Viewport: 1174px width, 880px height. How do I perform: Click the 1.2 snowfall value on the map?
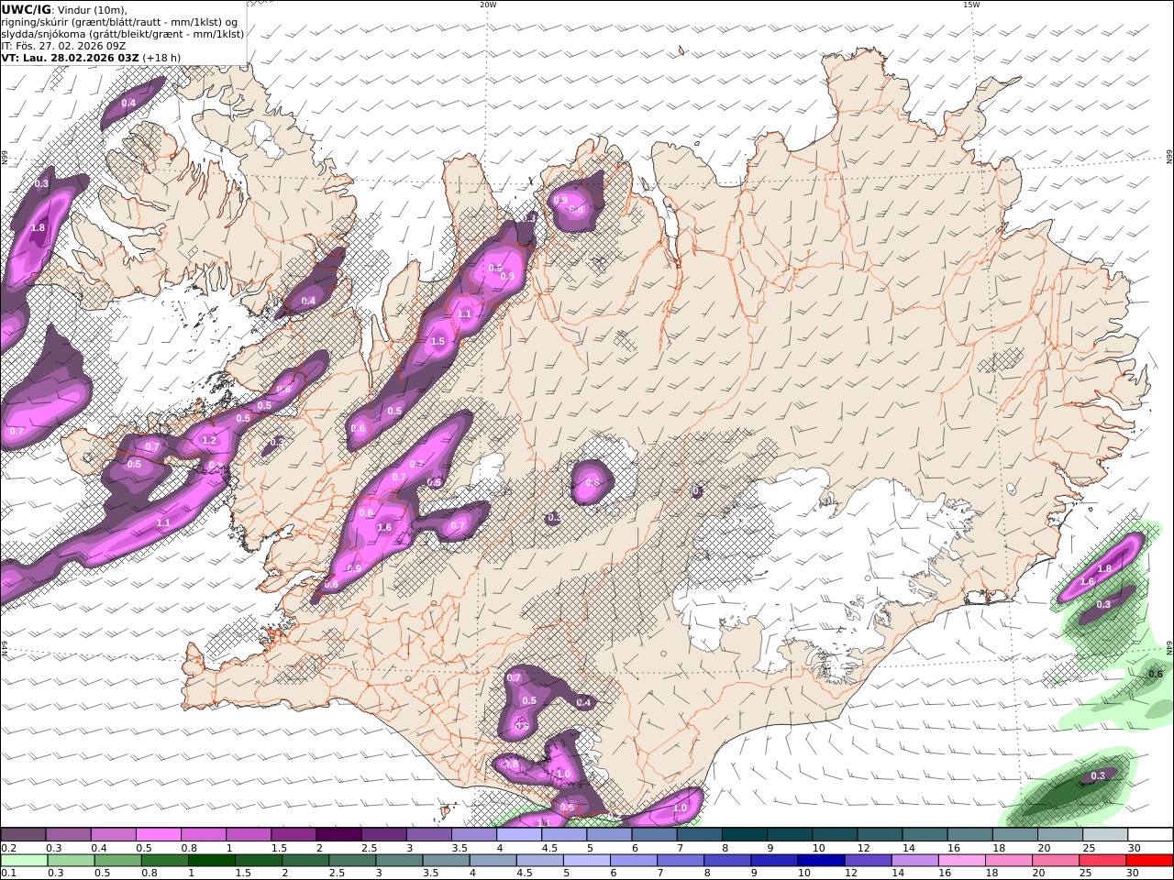click(x=209, y=440)
